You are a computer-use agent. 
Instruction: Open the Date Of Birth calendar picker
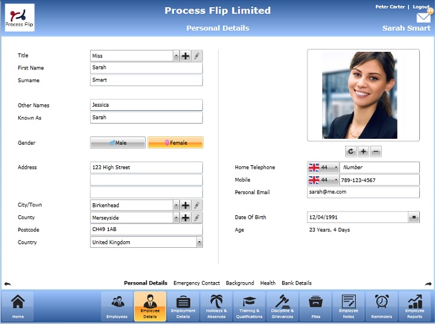tap(414, 217)
